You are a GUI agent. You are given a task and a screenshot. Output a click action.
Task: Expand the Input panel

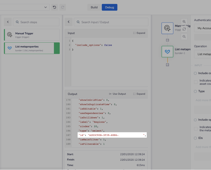(x=139, y=33)
